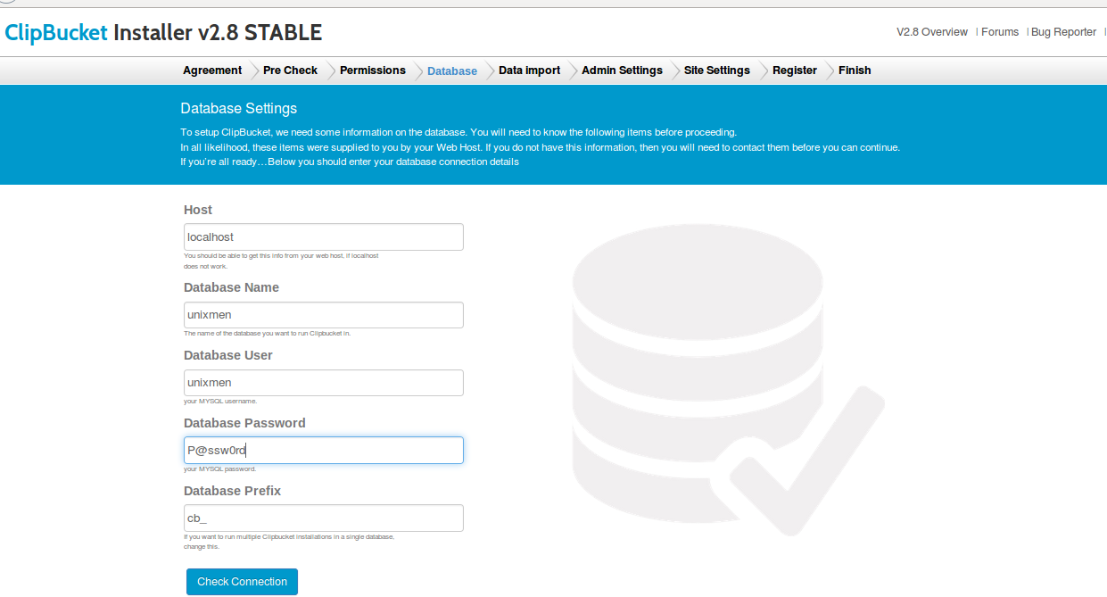This screenshot has height=597, width=1107.
Task: Click into the Database Prefix field
Action: point(324,518)
